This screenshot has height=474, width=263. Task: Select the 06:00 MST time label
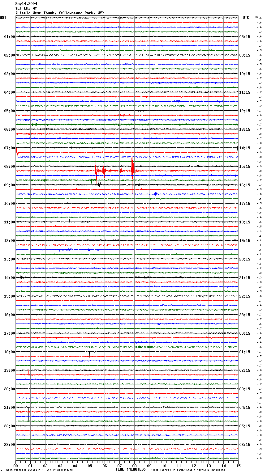pyautogui.click(x=10, y=129)
